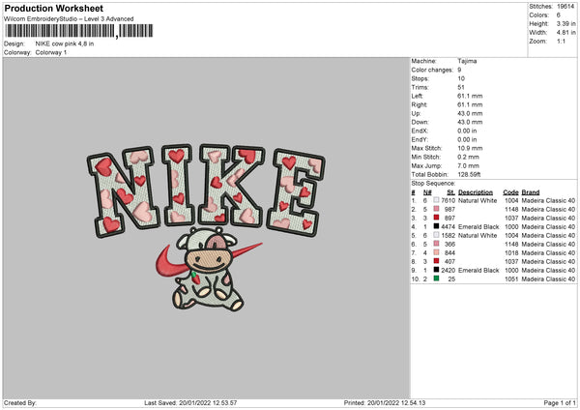Click the red color swatch in stop row 8
The width and height of the screenshot is (580, 410).
(x=436, y=261)
